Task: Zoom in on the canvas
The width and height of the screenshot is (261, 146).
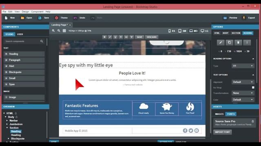Action: pos(53,31)
